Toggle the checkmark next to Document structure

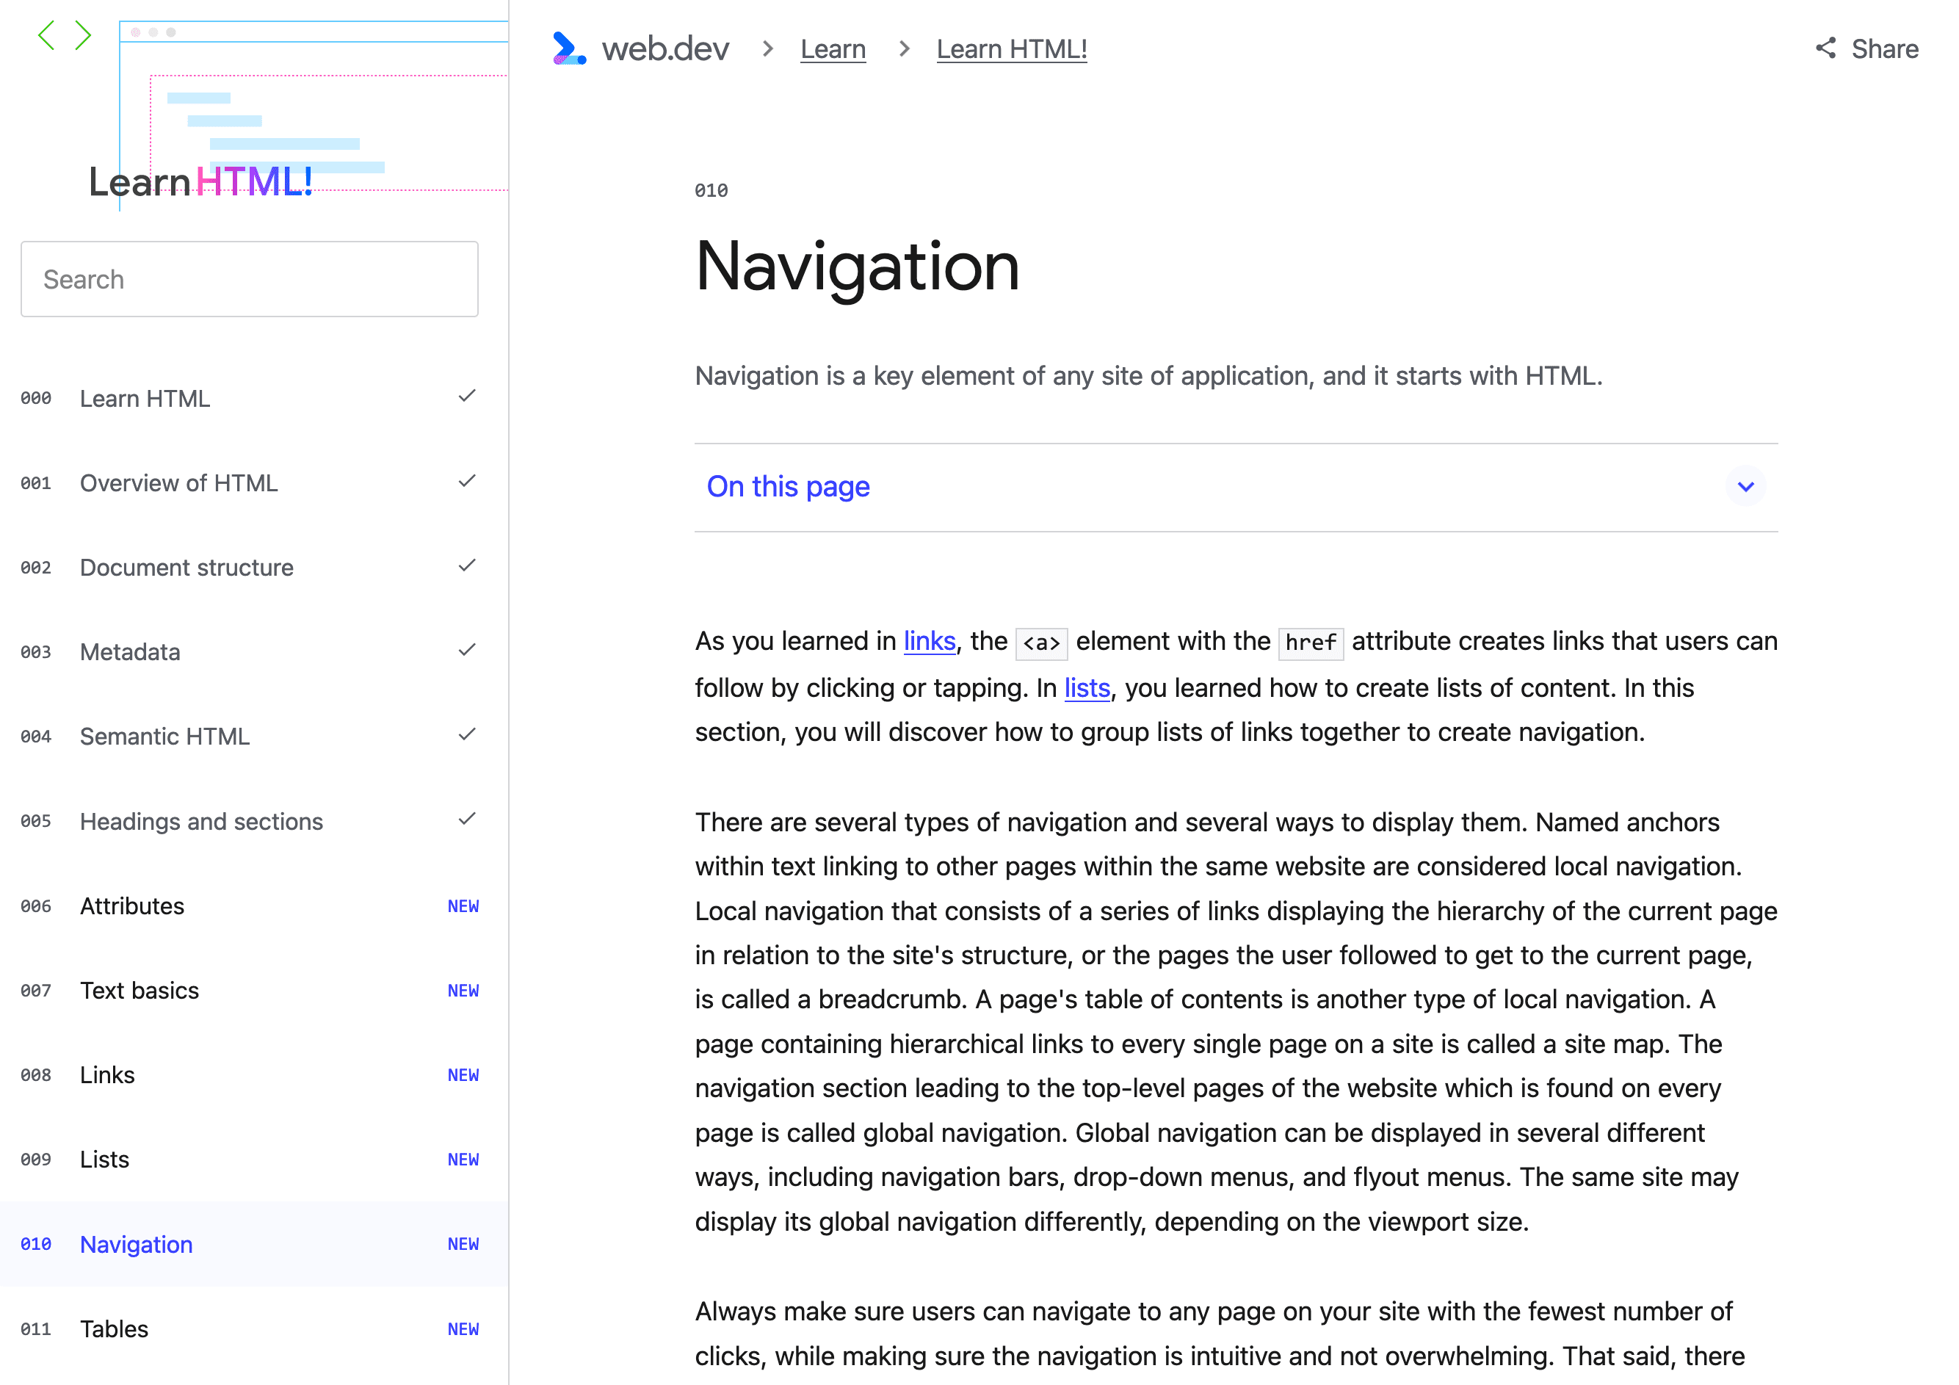(466, 565)
